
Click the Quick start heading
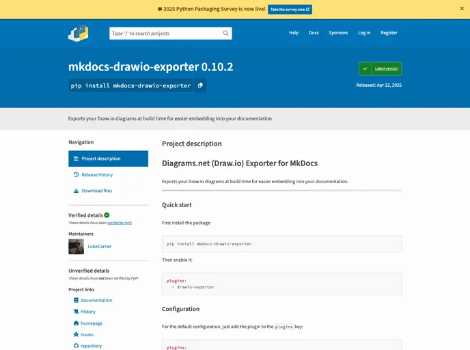pos(176,205)
